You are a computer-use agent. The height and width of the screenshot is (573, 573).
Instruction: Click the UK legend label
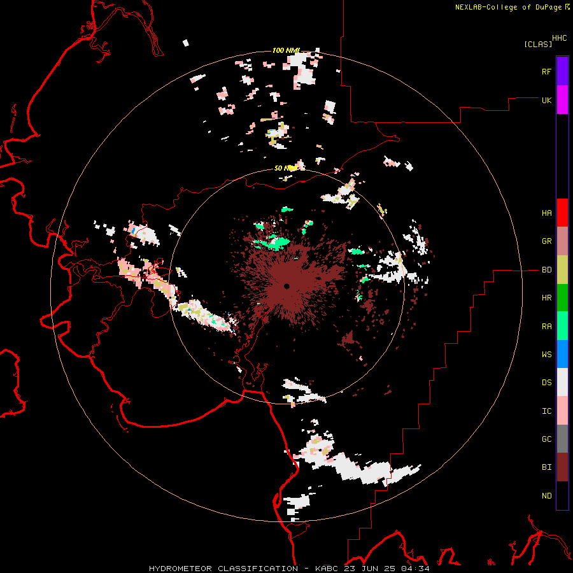point(546,100)
